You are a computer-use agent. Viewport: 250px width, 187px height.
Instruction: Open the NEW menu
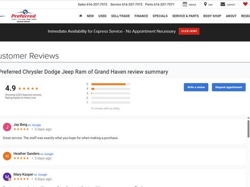coord(90,16)
